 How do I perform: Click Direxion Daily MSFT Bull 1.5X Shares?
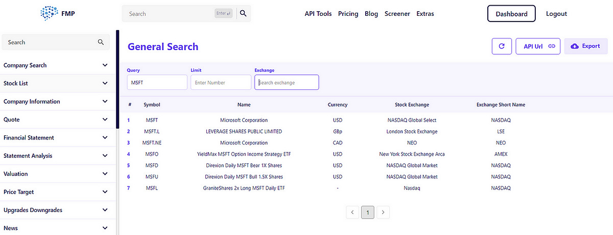click(244, 177)
